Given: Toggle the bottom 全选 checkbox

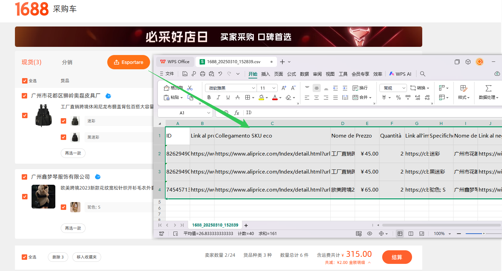Looking at the screenshot, I should (24, 257).
